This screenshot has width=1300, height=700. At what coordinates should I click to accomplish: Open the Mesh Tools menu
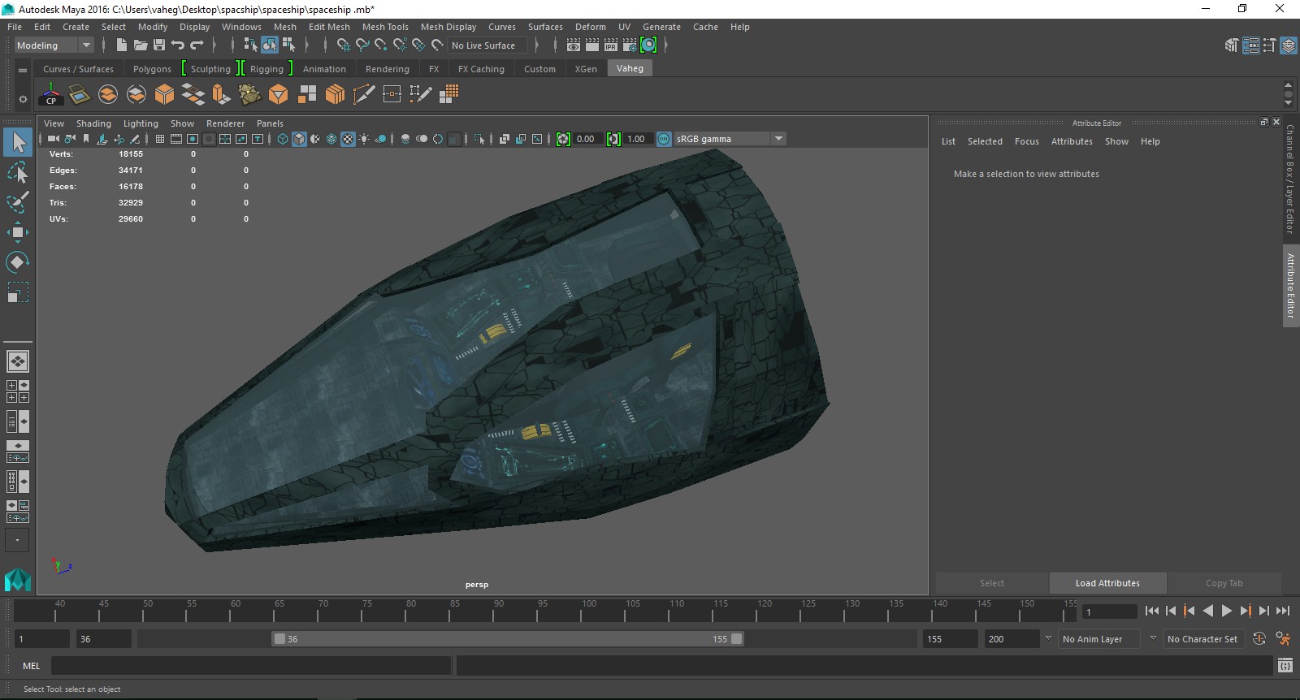click(x=385, y=27)
